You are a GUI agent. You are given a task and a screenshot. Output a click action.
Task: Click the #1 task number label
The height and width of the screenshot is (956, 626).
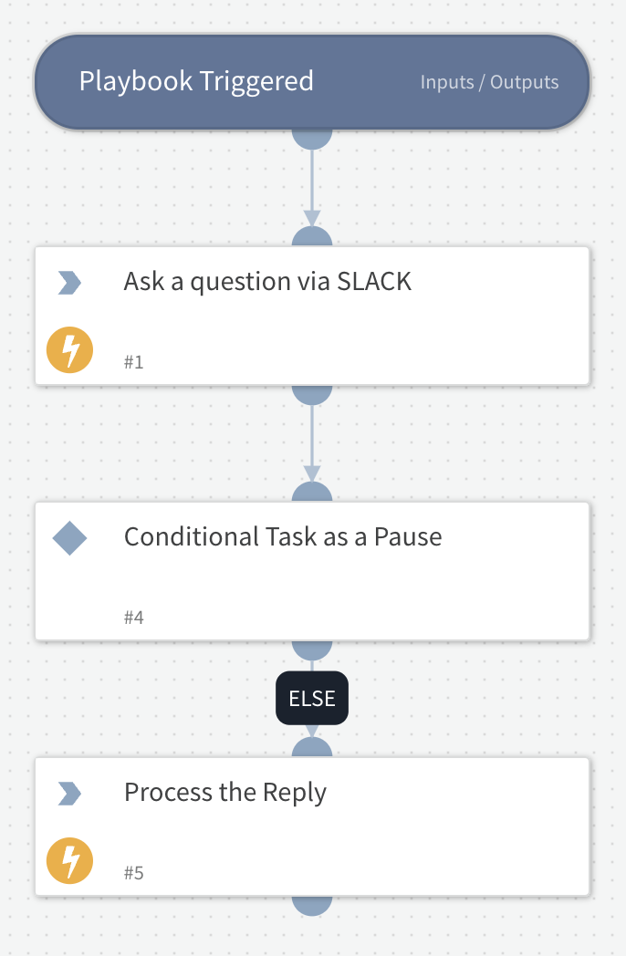point(134,361)
